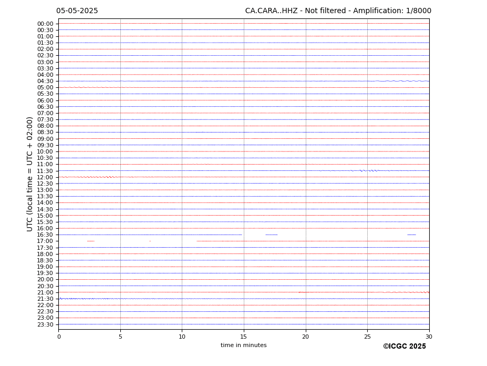The height and width of the screenshot is (366, 487).
Task: Click the undulation at end of 04:30 trace
Action: 402,81
